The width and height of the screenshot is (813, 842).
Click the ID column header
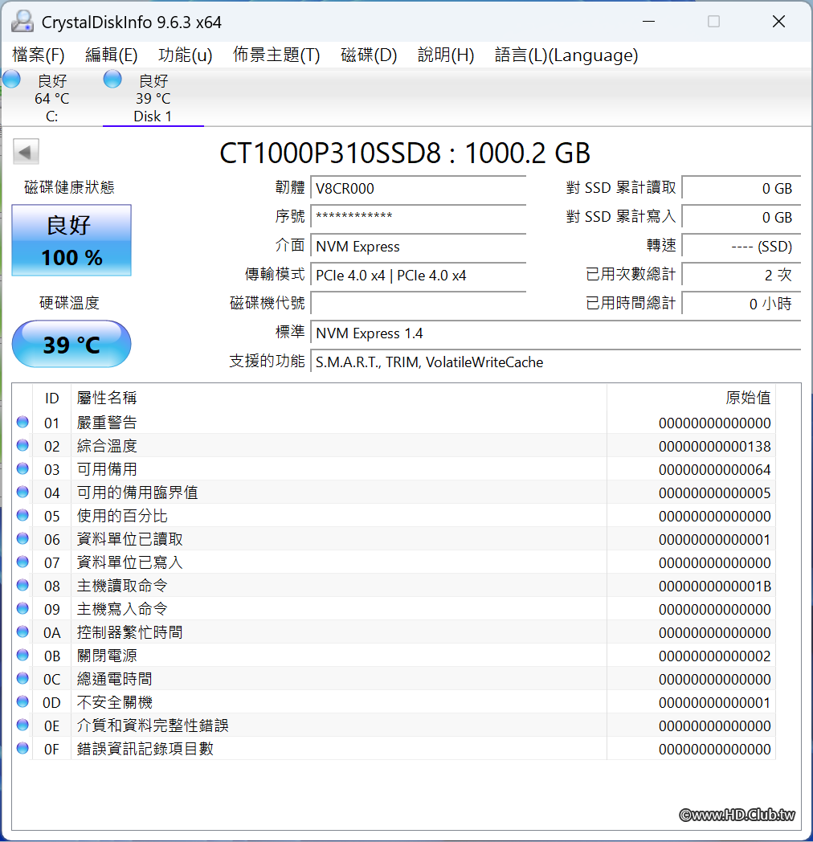(51, 398)
